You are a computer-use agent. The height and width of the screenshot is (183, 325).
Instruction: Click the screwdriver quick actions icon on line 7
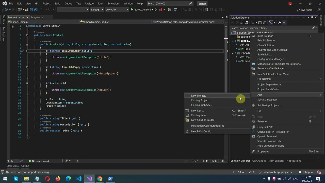(22, 51)
